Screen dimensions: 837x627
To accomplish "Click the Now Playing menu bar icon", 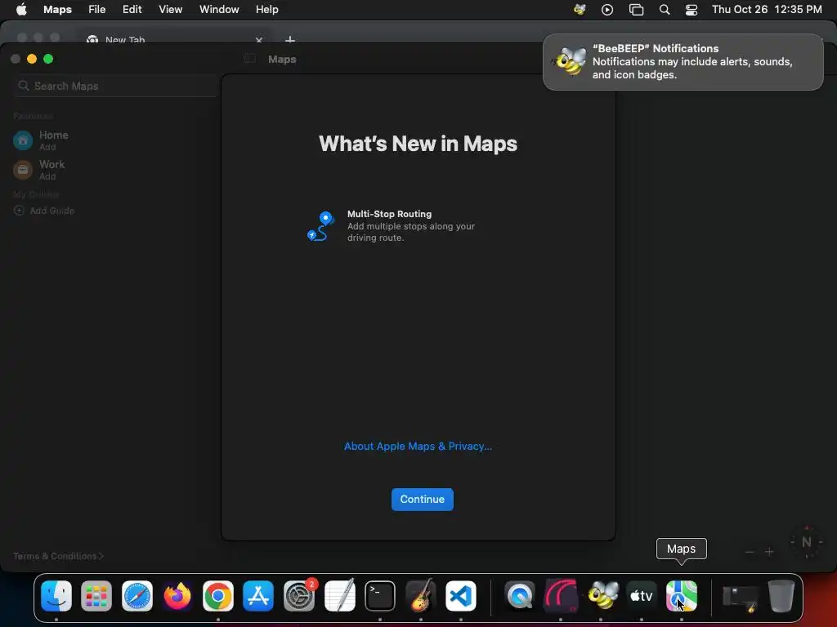I will pyautogui.click(x=607, y=10).
